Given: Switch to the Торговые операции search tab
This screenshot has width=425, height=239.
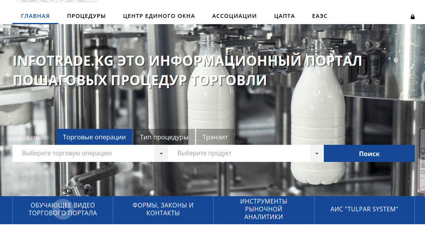Looking at the screenshot, I should coord(94,137).
